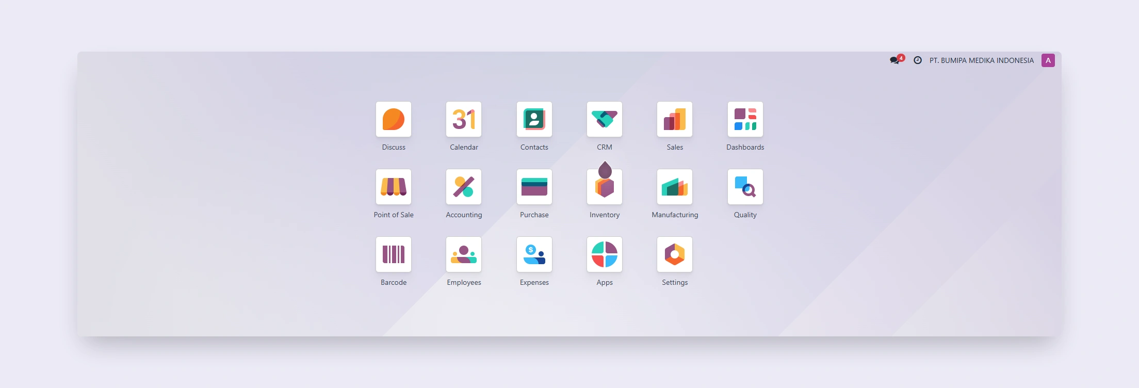Open the activities clock icon
Image resolution: width=1139 pixels, height=388 pixels.
point(917,60)
